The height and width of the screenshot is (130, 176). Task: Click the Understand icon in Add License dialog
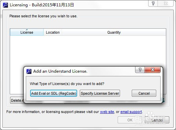click(x=29, y=71)
